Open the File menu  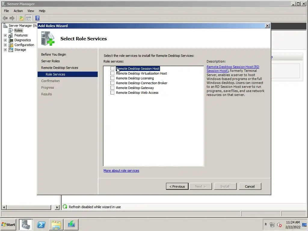pos(7,11)
